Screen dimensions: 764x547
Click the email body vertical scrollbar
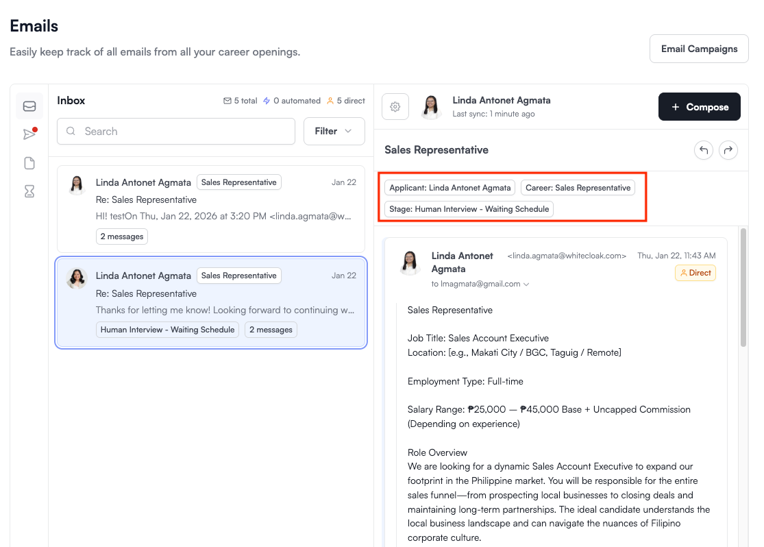click(x=743, y=288)
